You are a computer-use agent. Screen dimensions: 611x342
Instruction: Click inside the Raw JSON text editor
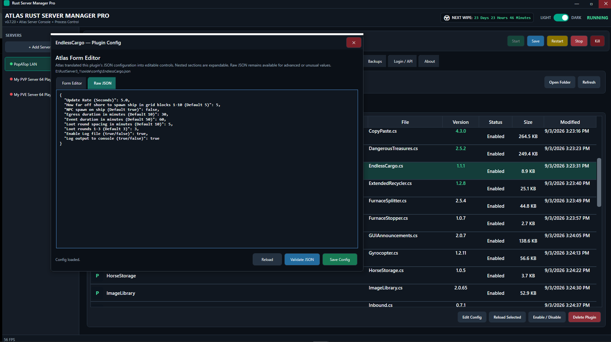[207, 169]
